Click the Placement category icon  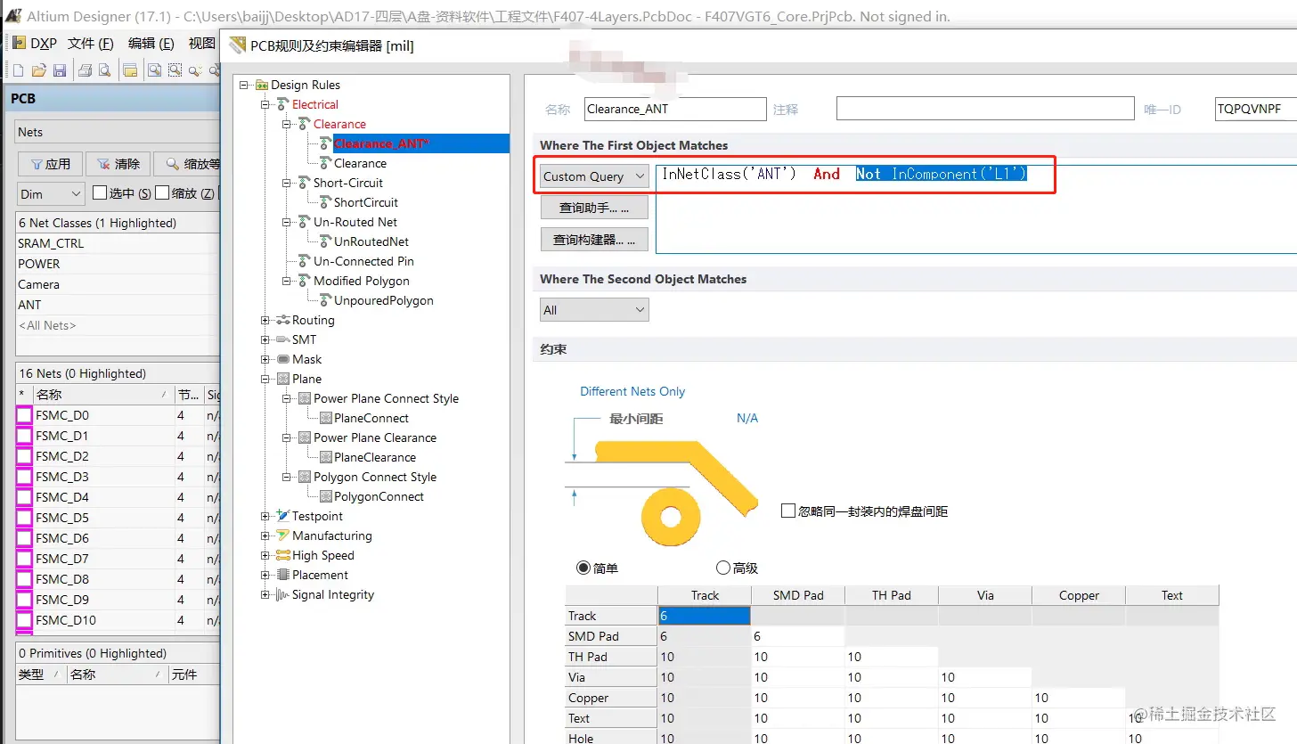283,576
